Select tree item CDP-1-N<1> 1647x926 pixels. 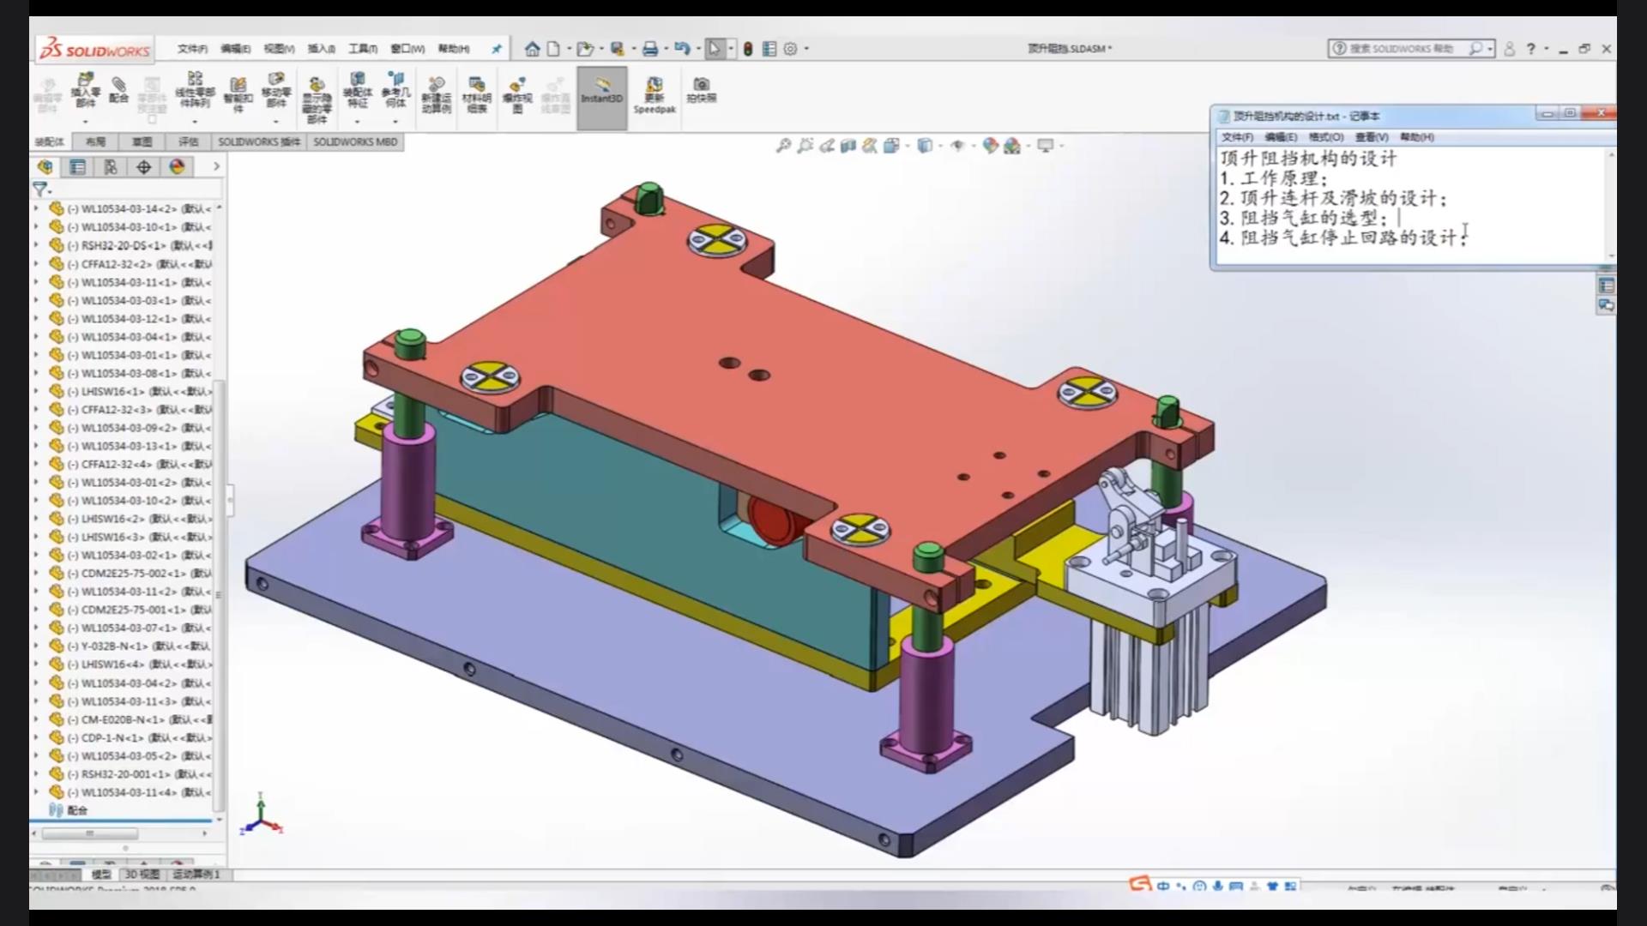pyautogui.click(x=130, y=737)
